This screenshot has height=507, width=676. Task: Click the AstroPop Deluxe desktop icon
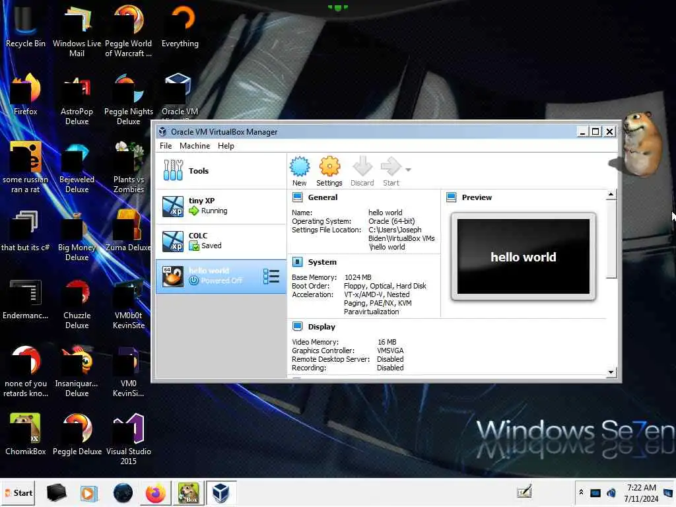(77, 99)
